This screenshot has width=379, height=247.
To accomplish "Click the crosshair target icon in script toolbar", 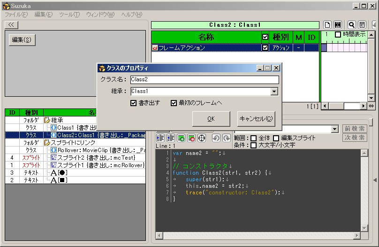I will tap(202, 138).
